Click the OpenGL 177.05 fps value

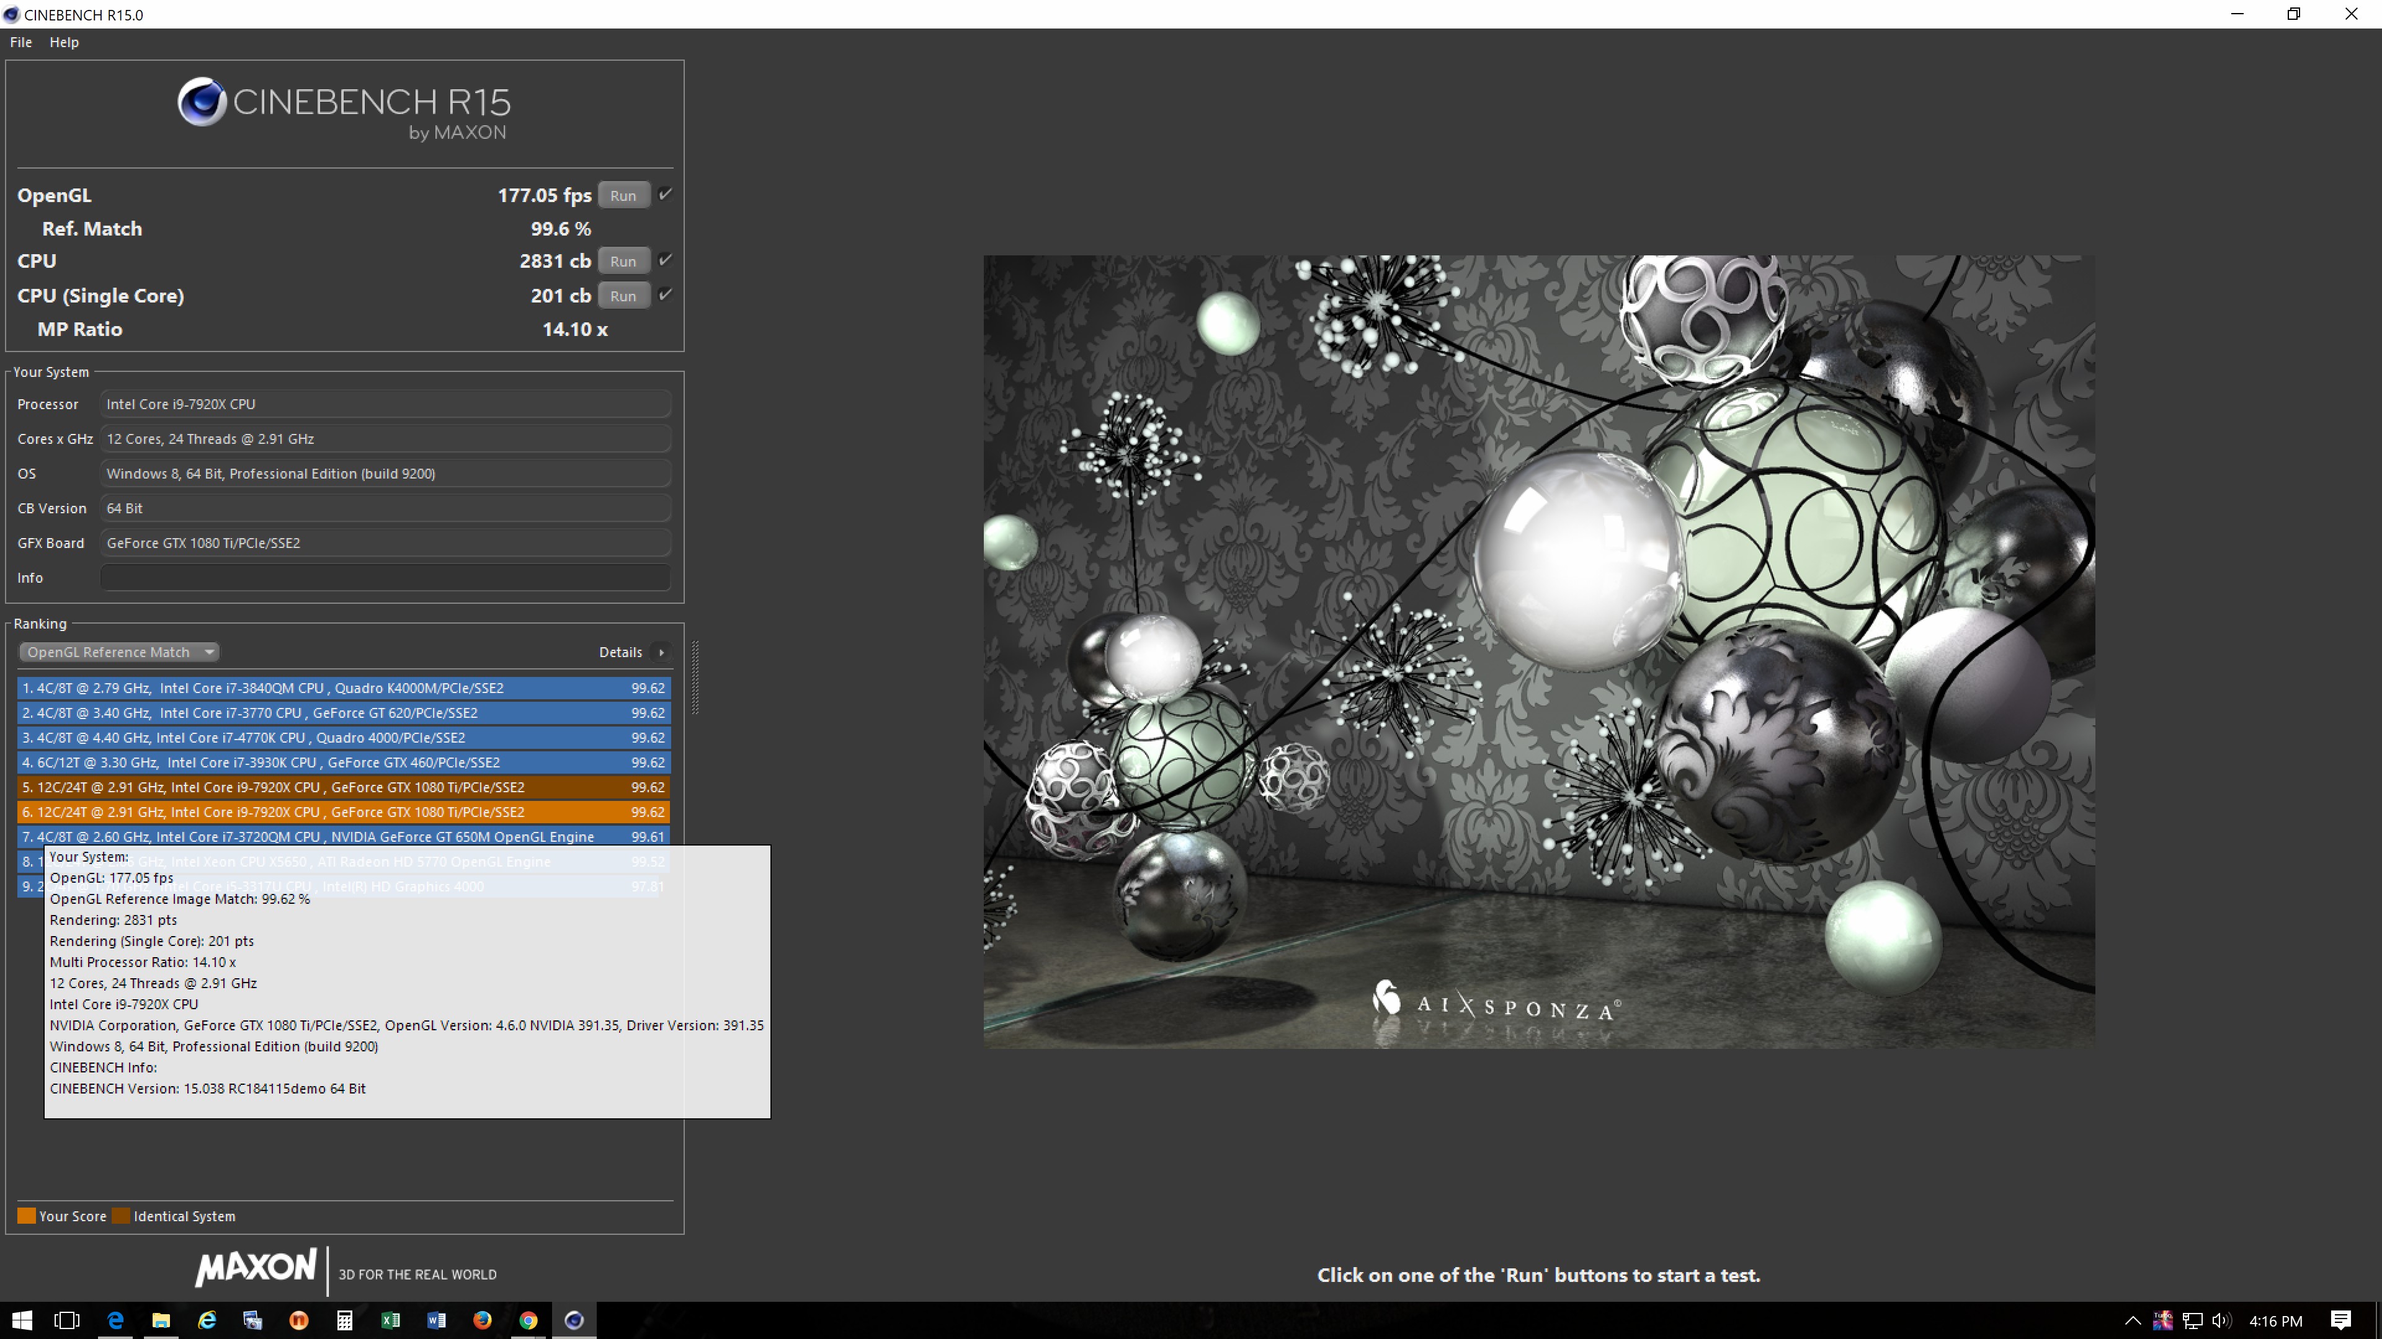pos(545,195)
